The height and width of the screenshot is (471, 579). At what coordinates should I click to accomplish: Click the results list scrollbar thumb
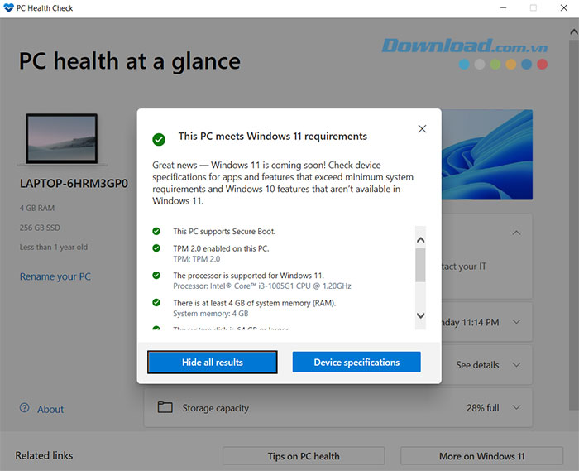click(420, 265)
